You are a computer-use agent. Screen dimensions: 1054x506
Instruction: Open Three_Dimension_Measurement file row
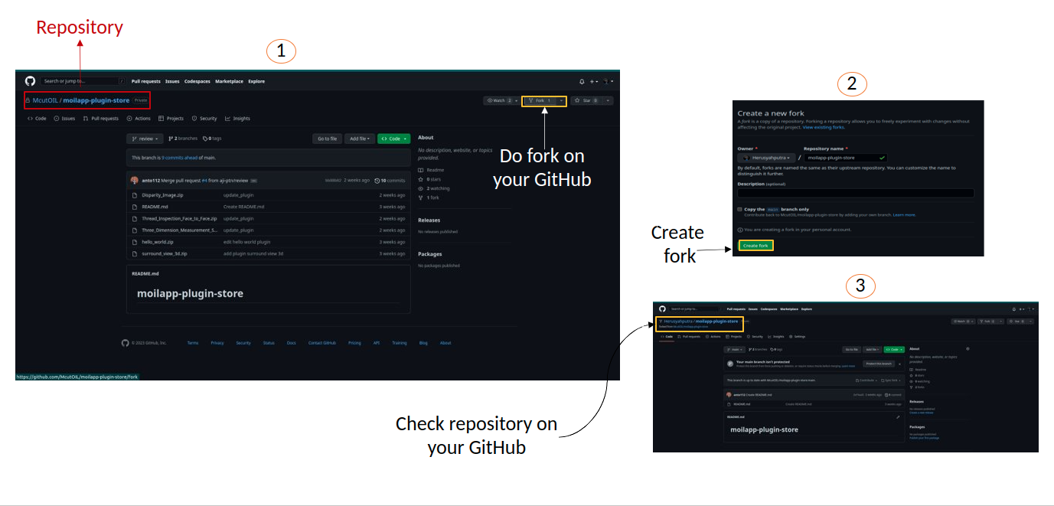tap(268, 230)
